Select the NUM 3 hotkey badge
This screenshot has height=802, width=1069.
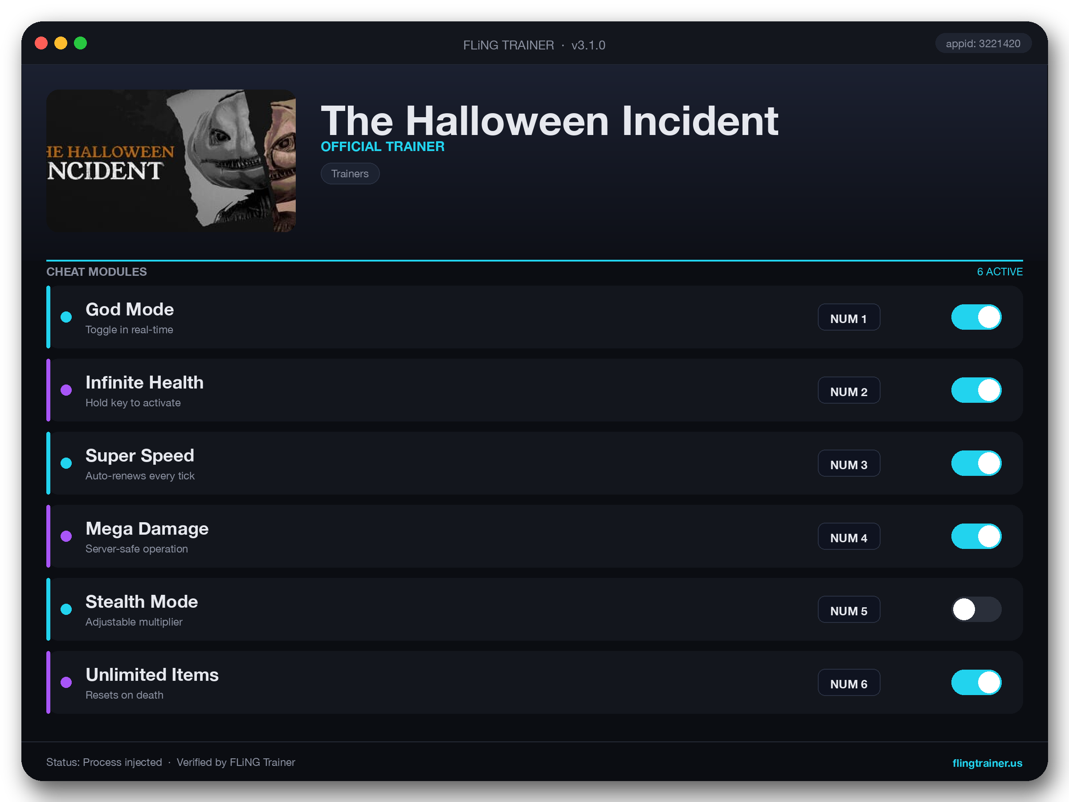click(849, 463)
